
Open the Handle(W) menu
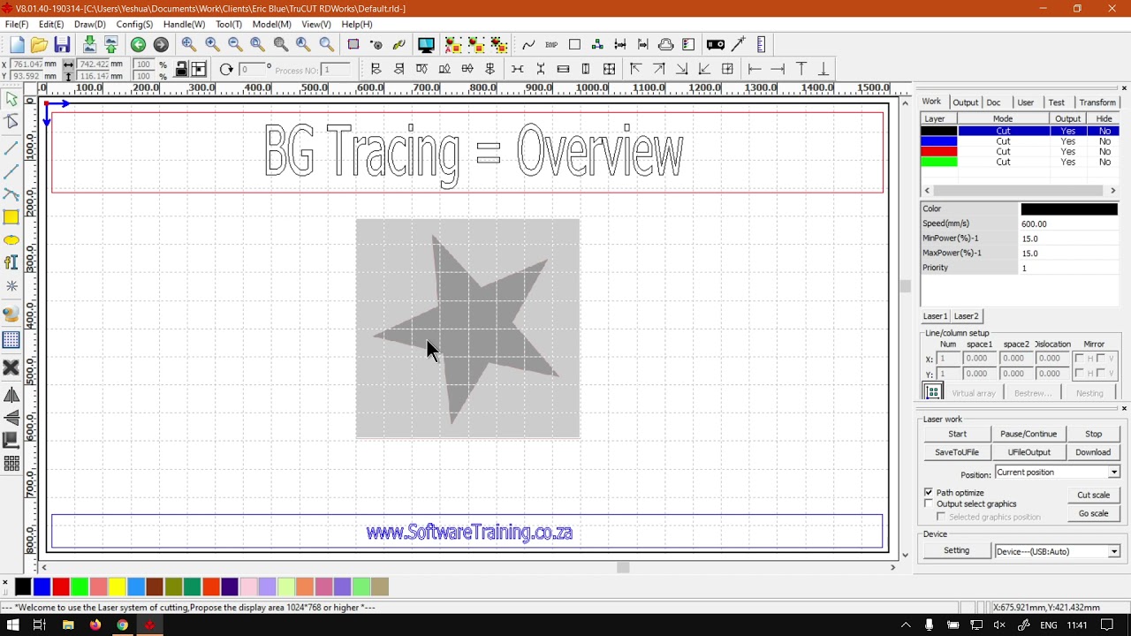[184, 25]
